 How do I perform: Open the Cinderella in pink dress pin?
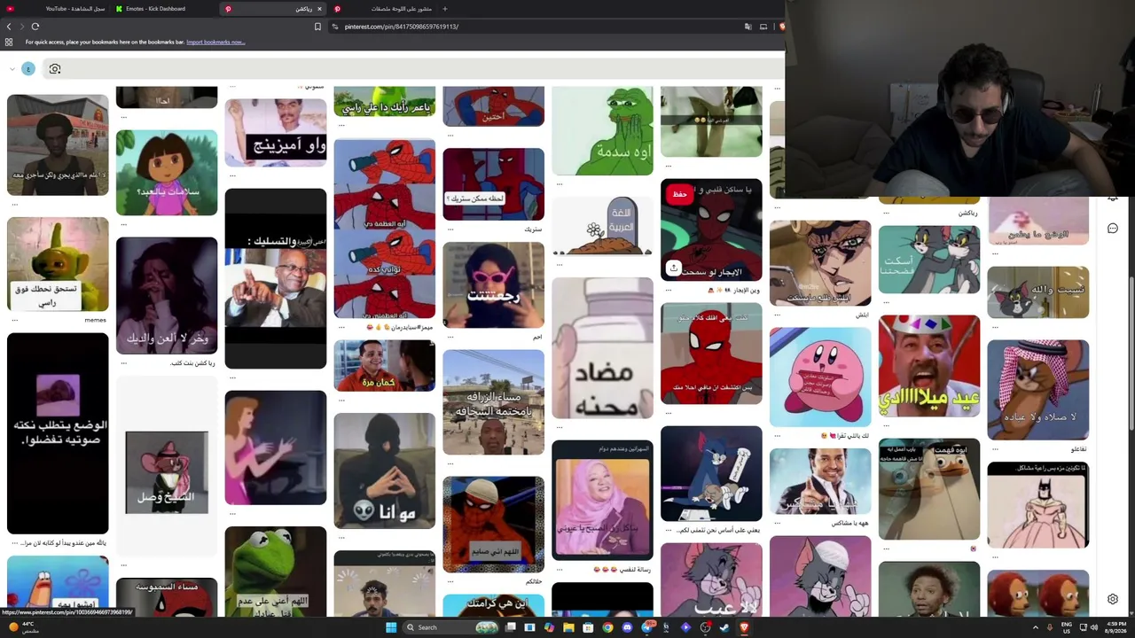pos(276,448)
